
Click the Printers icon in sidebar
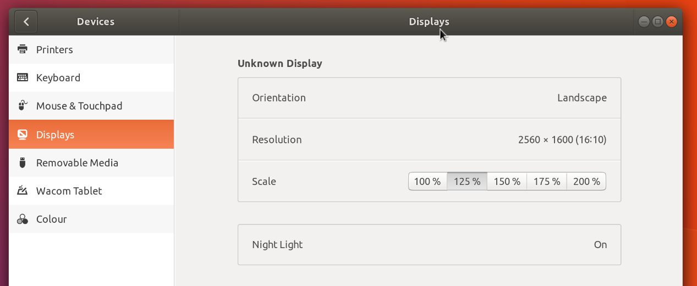pos(23,49)
